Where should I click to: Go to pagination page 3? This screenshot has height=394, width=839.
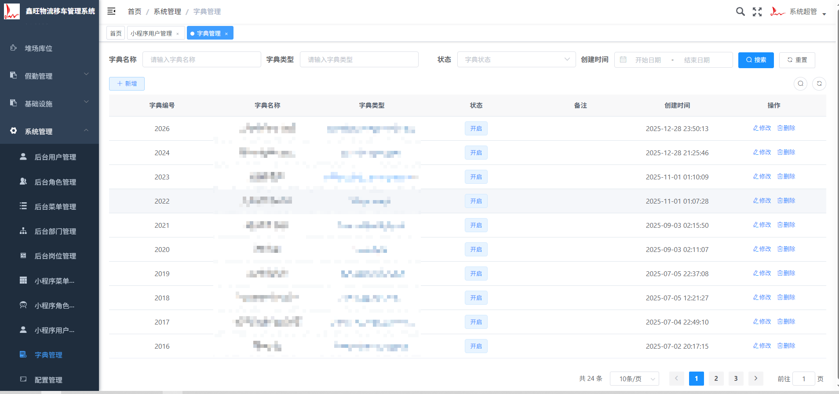click(736, 379)
